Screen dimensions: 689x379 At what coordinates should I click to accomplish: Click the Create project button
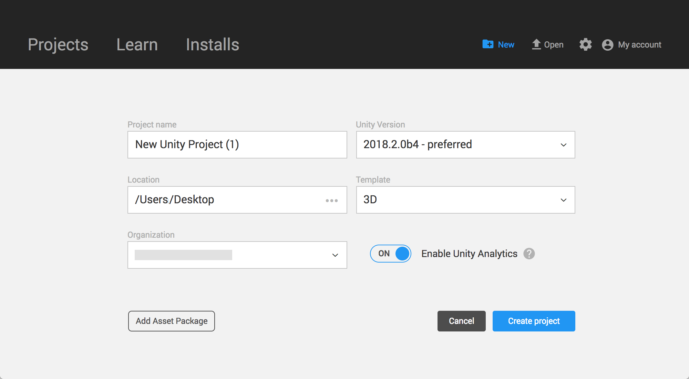point(533,321)
